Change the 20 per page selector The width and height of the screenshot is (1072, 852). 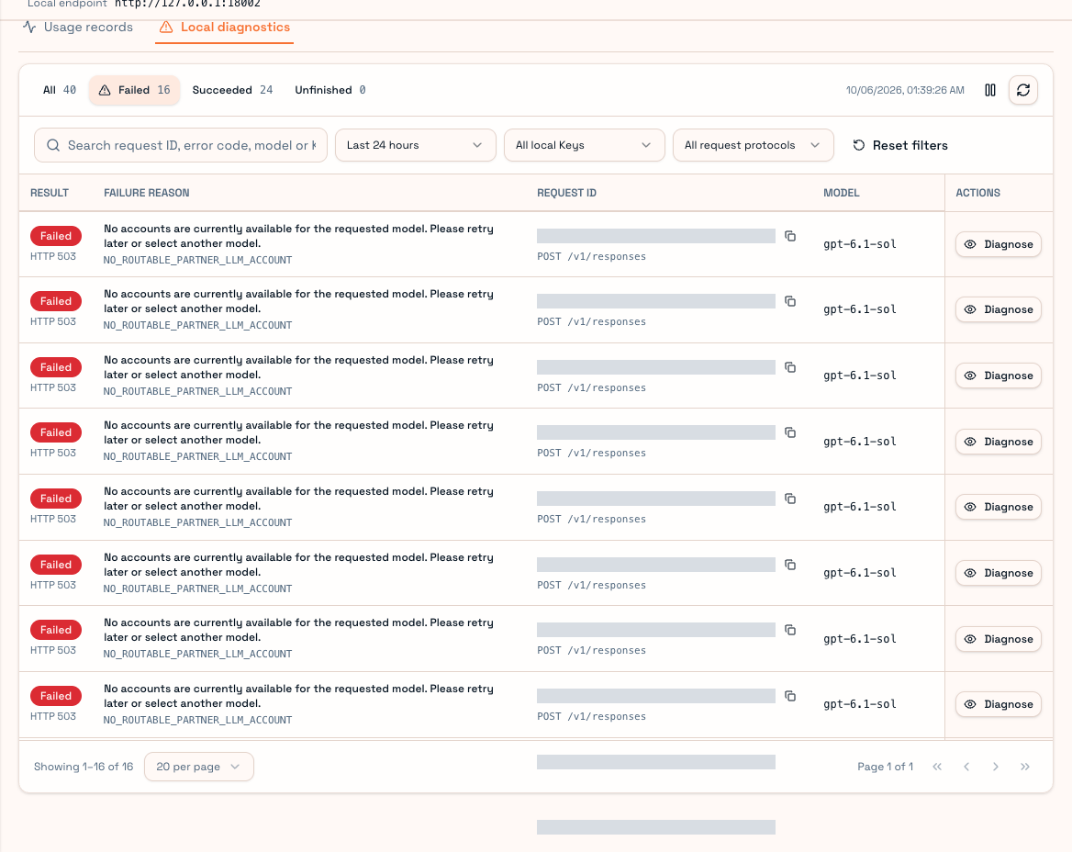click(199, 767)
